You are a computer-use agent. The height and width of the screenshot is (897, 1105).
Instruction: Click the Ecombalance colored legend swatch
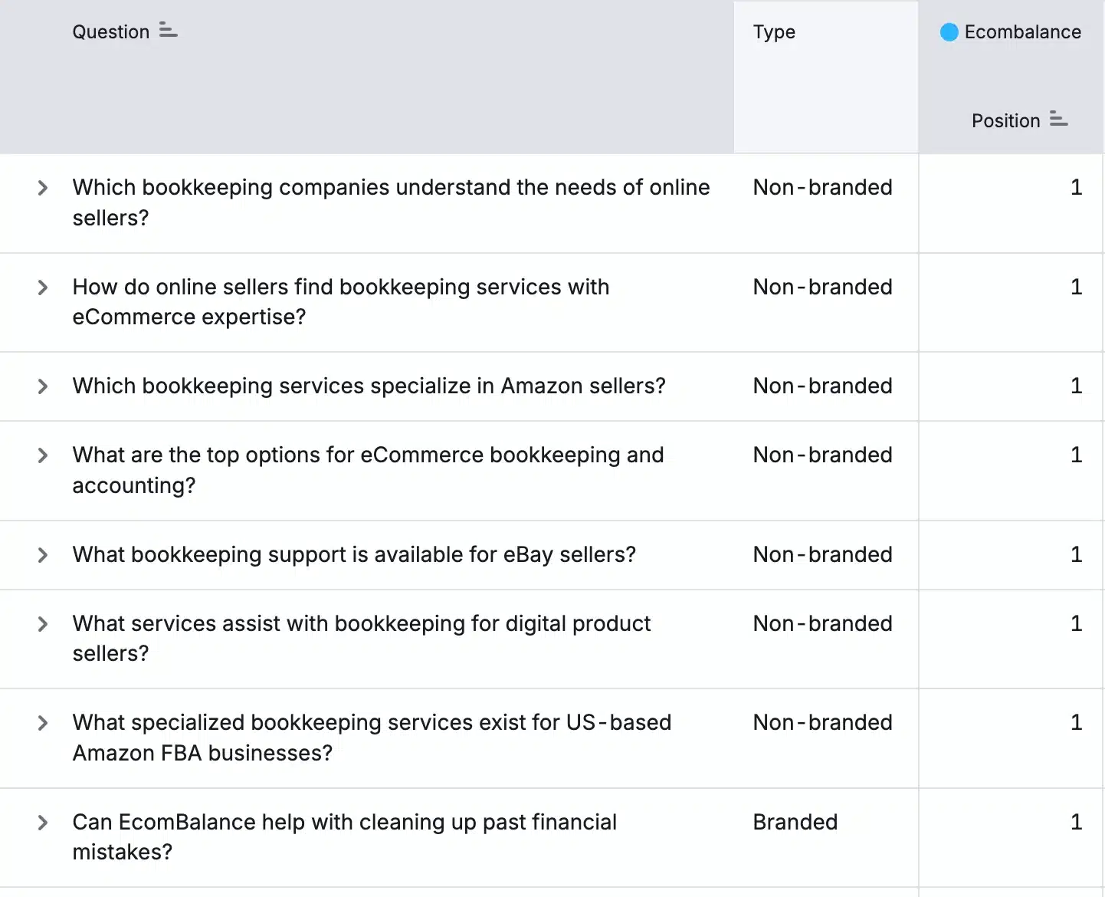coord(949,32)
